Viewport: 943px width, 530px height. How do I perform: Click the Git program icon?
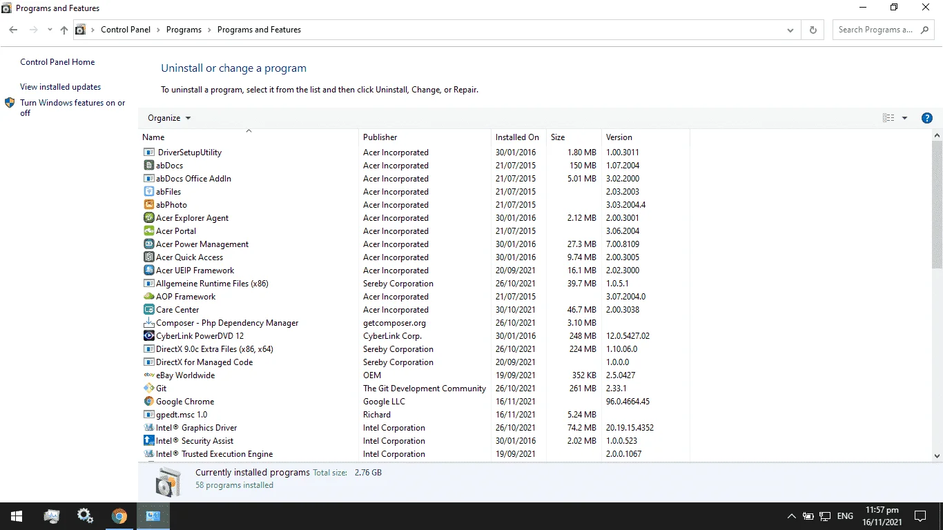click(x=148, y=389)
